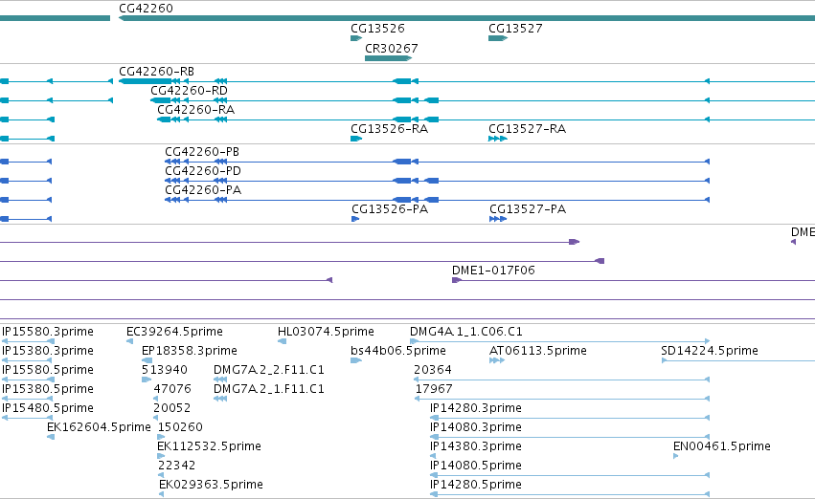
Task: Open the DMG4A.1_1.C06.C1 feature label
Action: point(466,332)
